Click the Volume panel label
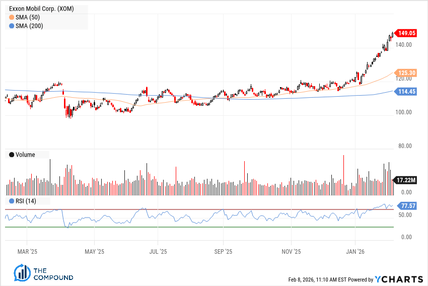The image size is (428, 286). (25, 155)
